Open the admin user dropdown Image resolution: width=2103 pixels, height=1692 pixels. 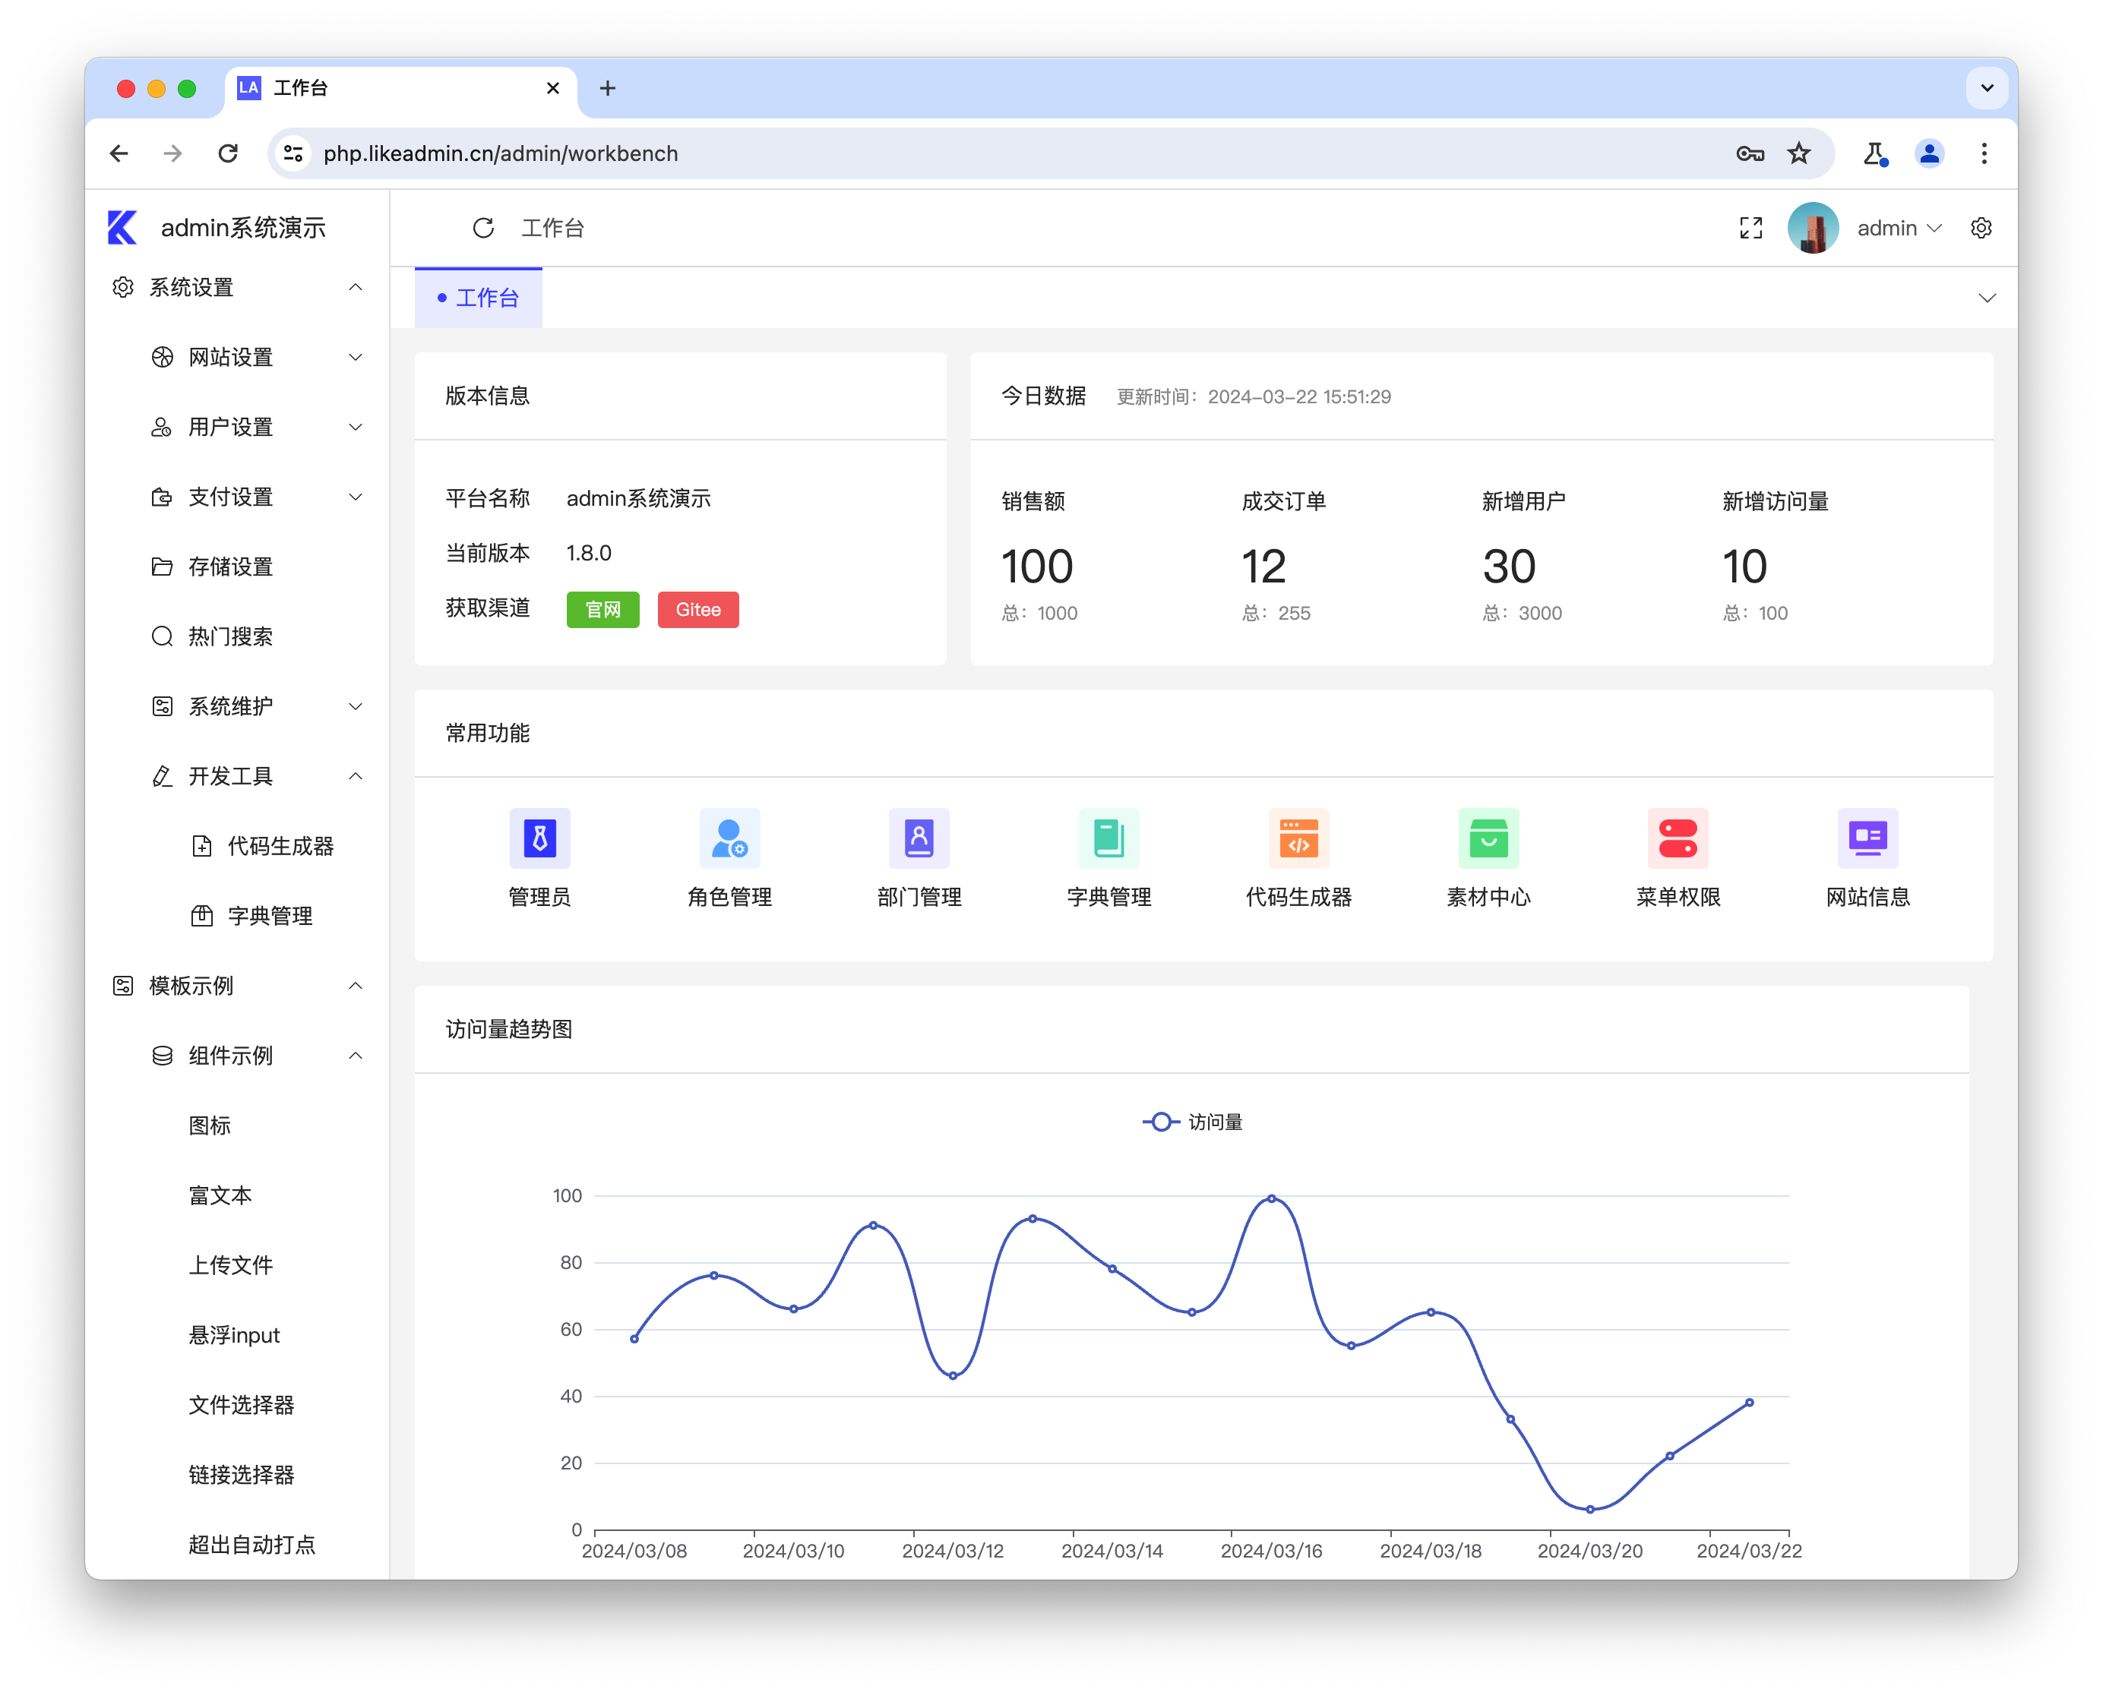pos(1897,228)
